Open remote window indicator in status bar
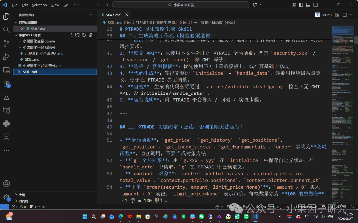Image resolution: width=358 pixels, height=223 pixels. (x=4, y=207)
